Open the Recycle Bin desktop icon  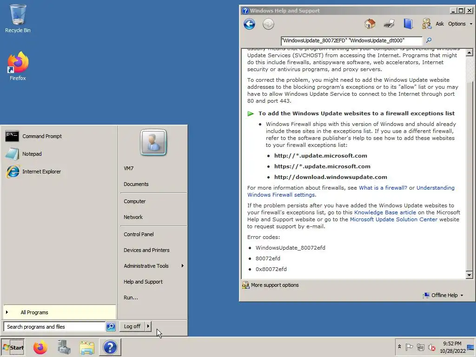[18, 19]
